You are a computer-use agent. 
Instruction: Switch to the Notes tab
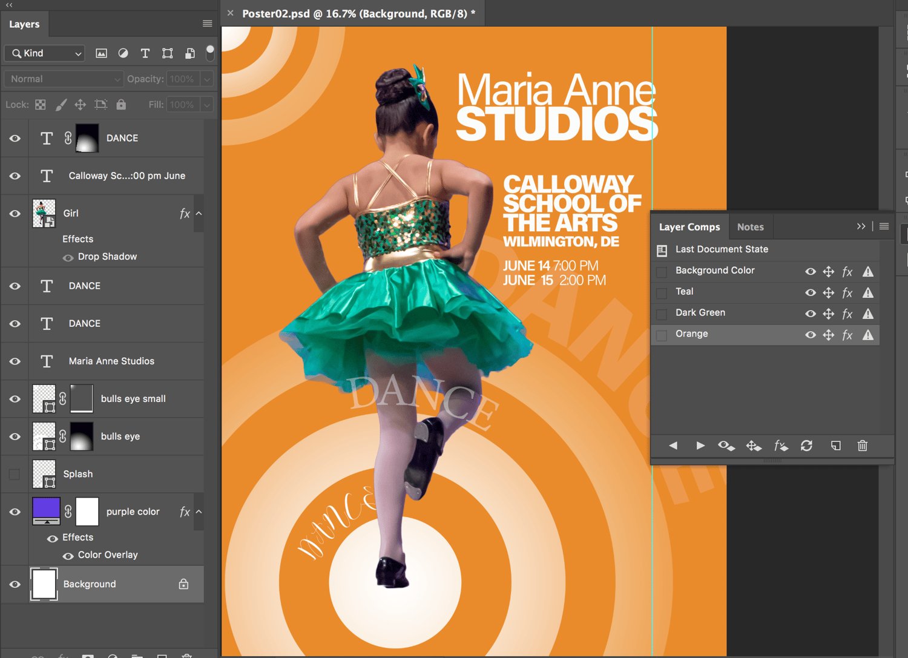751,226
